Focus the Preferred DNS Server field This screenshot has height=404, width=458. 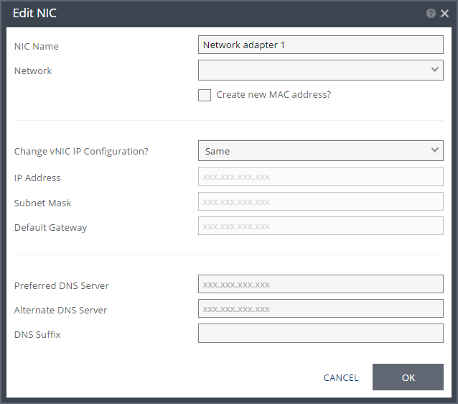[x=321, y=284]
